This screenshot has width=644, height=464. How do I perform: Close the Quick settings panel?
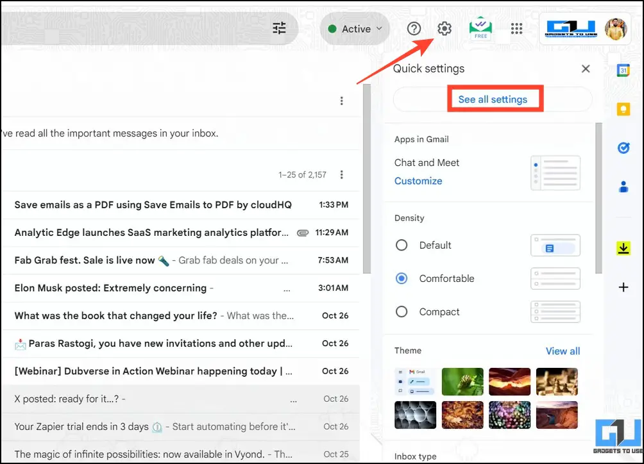[586, 69]
